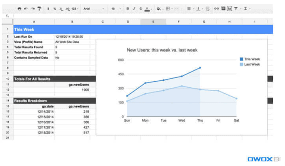This screenshot has width=285, height=166.
Task: Undo the last action
Action: 26,9
